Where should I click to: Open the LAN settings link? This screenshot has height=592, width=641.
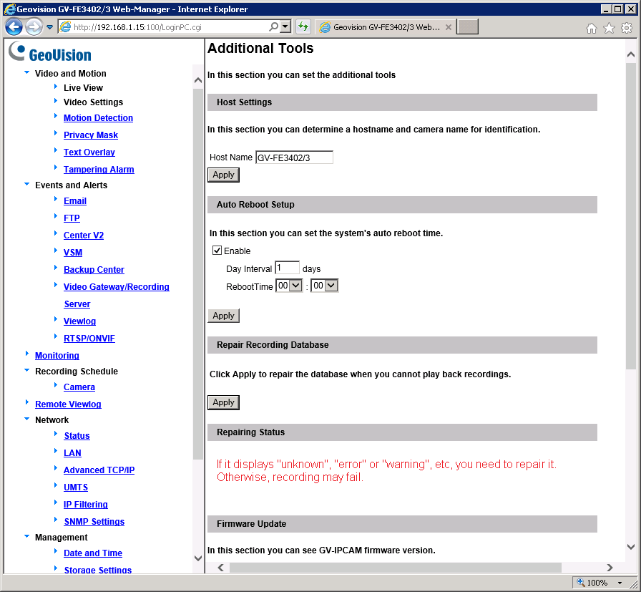click(x=72, y=453)
